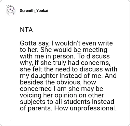This screenshot has width=130, height=126.
Task: Click the line 'subjects to all students instead'
Action: click(67, 102)
